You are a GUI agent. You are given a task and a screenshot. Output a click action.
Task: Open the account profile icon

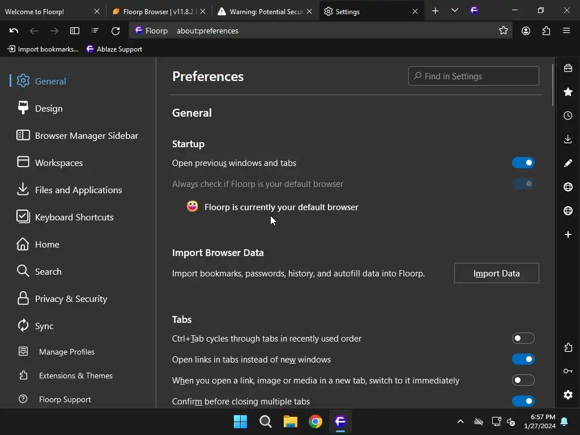point(526,31)
